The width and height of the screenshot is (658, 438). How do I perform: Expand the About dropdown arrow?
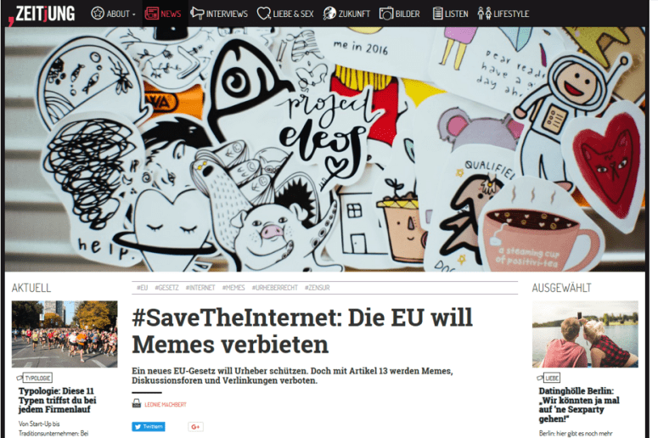[134, 14]
